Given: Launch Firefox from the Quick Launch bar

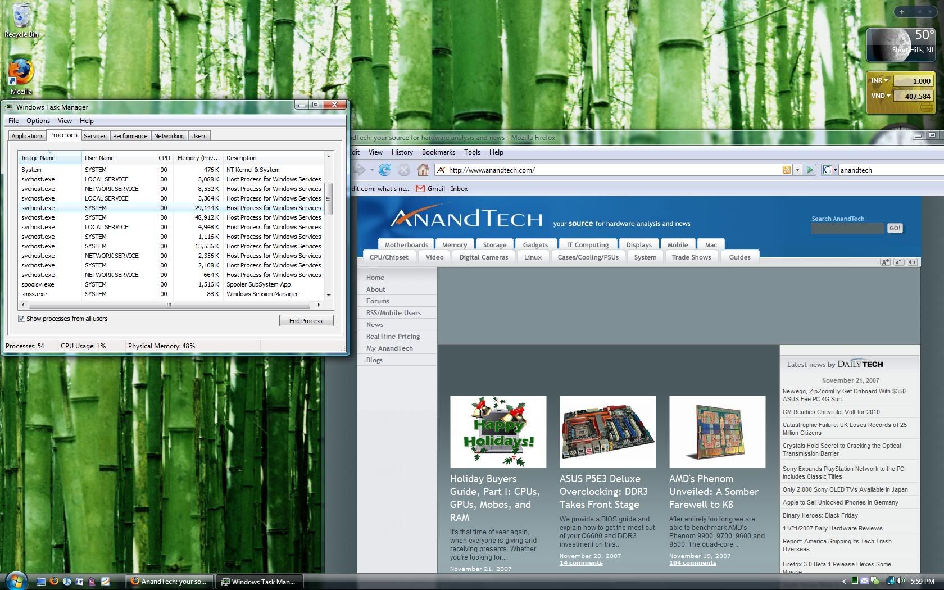Looking at the screenshot, I should click(x=54, y=582).
